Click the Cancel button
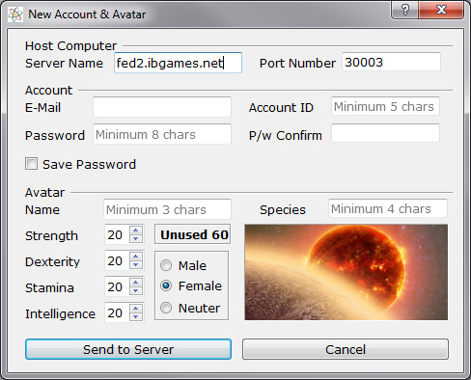471x380 pixels. point(346,349)
